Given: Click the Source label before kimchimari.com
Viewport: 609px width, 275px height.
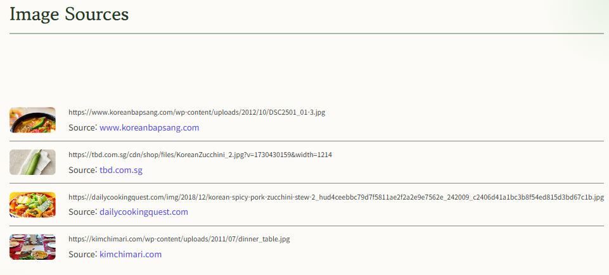Looking at the screenshot, I should coord(83,255).
